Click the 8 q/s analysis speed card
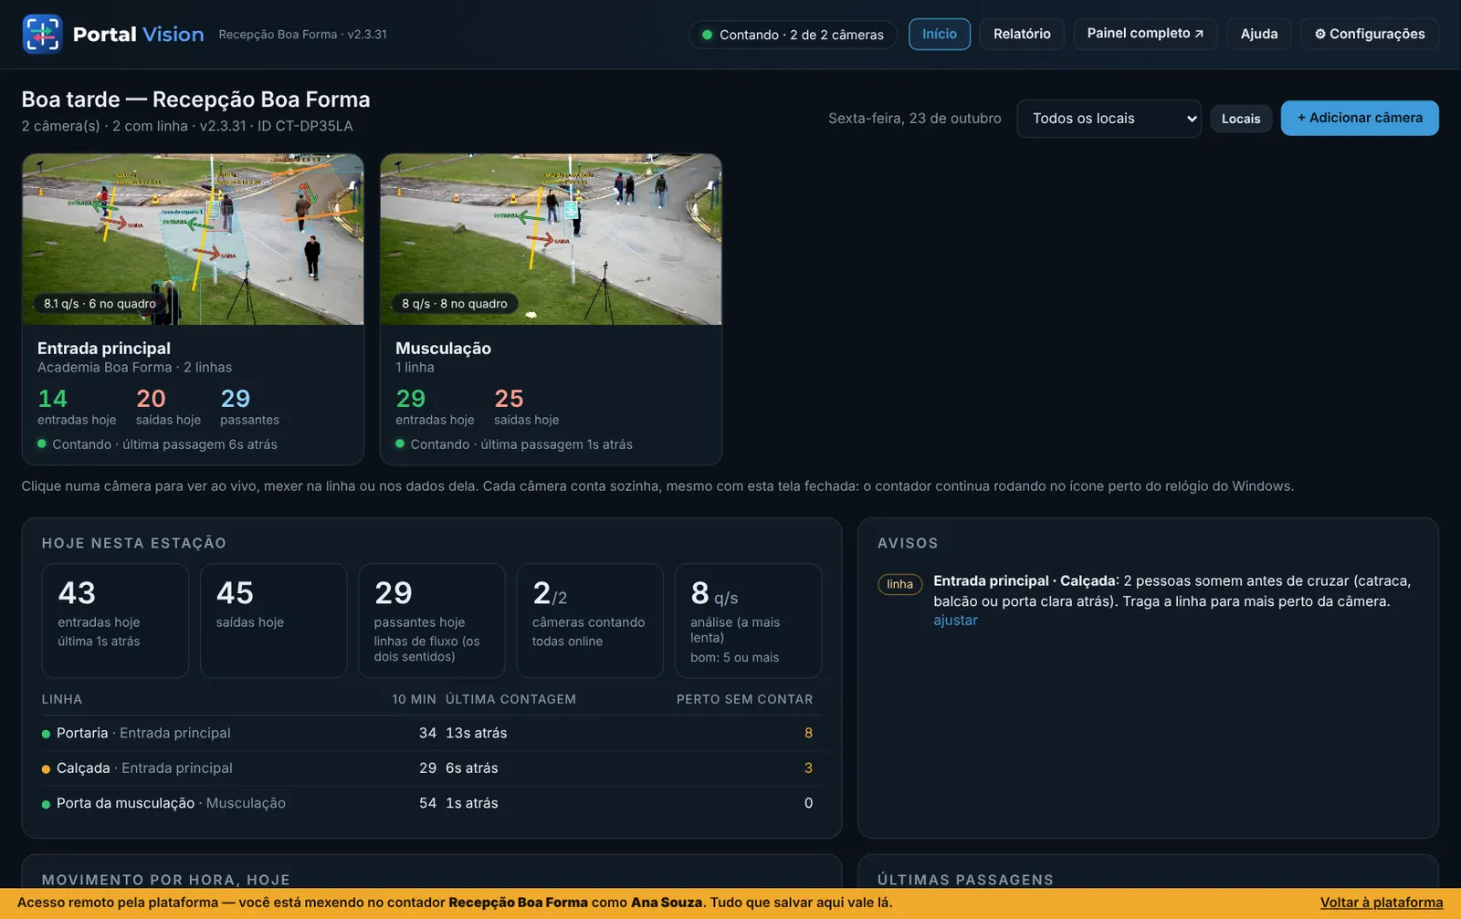 pos(748,621)
